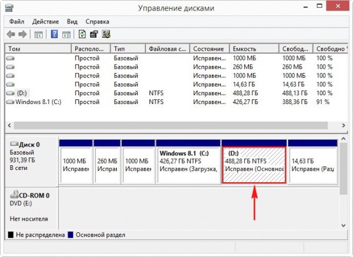Click the CD-ROM 0 drive icon
This screenshot has width=353, height=257.
pos(14,195)
